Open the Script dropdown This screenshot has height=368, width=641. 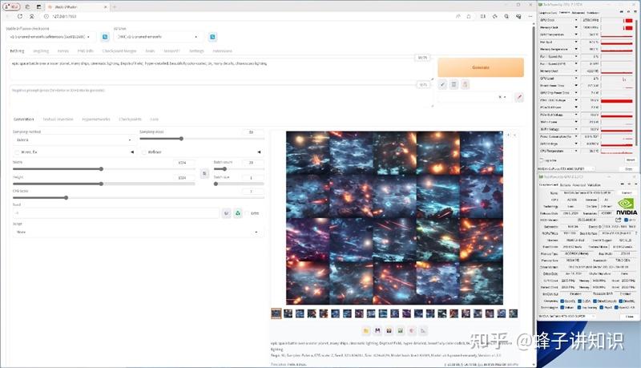point(138,233)
